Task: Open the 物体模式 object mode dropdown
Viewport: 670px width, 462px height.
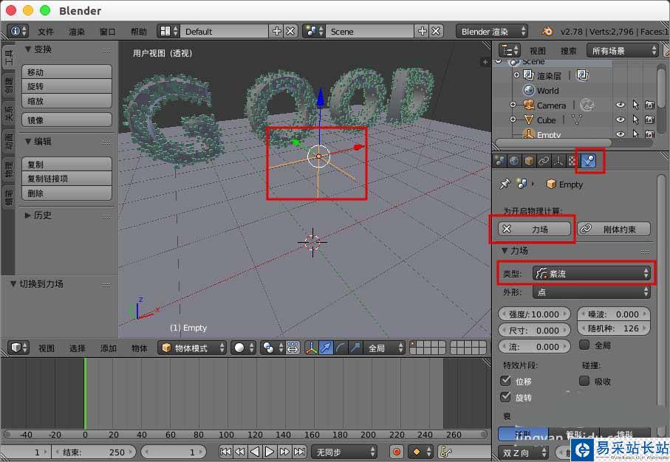Action: (x=191, y=348)
